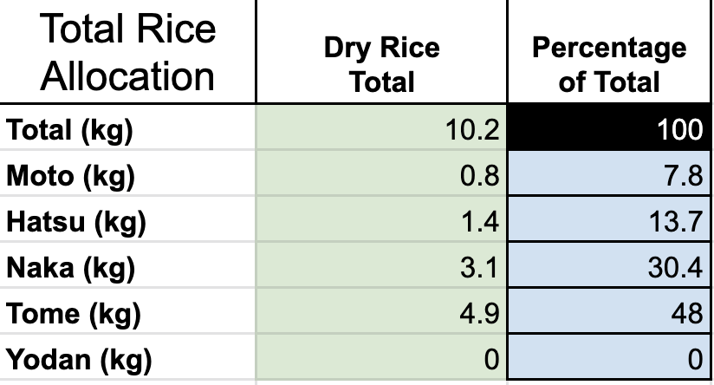714x385 pixels.
Task: Select the Hatsu dry rice value 1.4
Action: pos(381,222)
